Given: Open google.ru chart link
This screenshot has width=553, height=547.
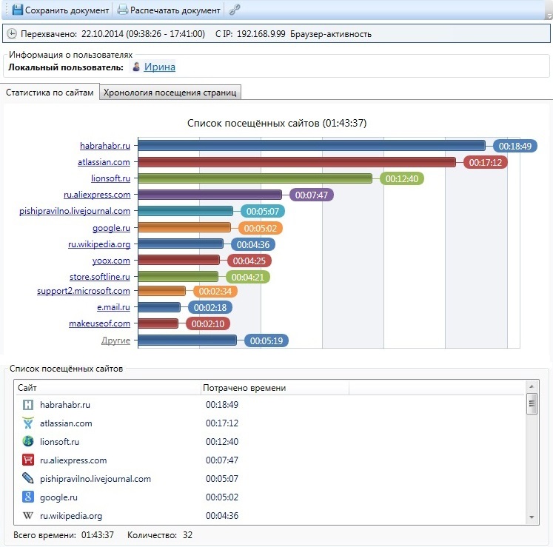Looking at the screenshot, I should [x=111, y=228].
